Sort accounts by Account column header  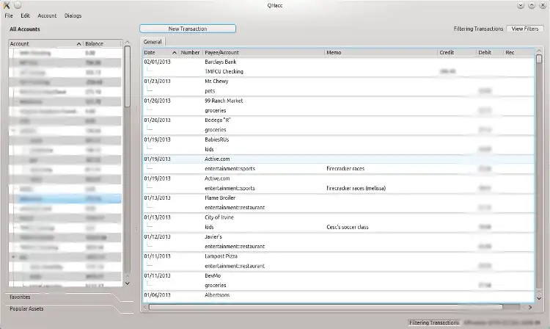pyautogui.click(x=45, y=43)
